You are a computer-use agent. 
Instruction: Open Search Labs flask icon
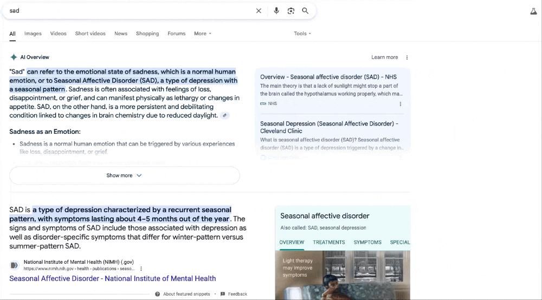534,11
